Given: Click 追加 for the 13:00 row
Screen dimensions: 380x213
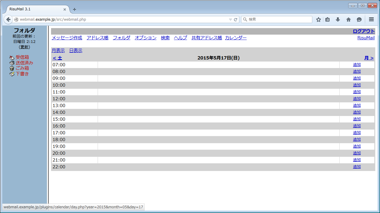Looking at the screenshot, I should [x=357, y=106].
